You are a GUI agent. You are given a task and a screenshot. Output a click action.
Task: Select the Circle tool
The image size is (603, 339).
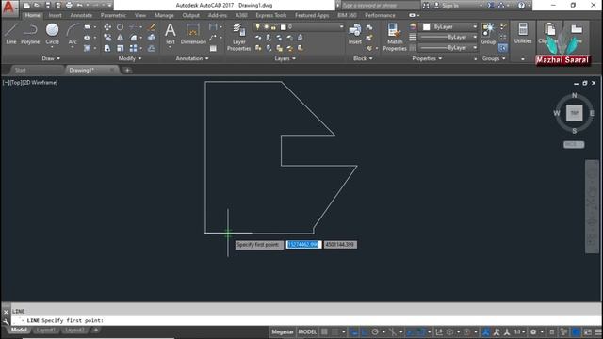click(53, 34)
